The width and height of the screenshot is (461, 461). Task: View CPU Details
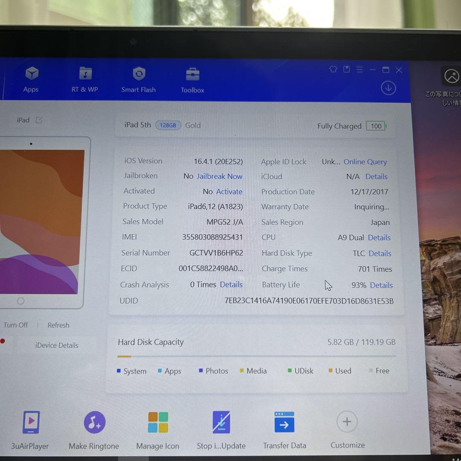click(379, 238)
